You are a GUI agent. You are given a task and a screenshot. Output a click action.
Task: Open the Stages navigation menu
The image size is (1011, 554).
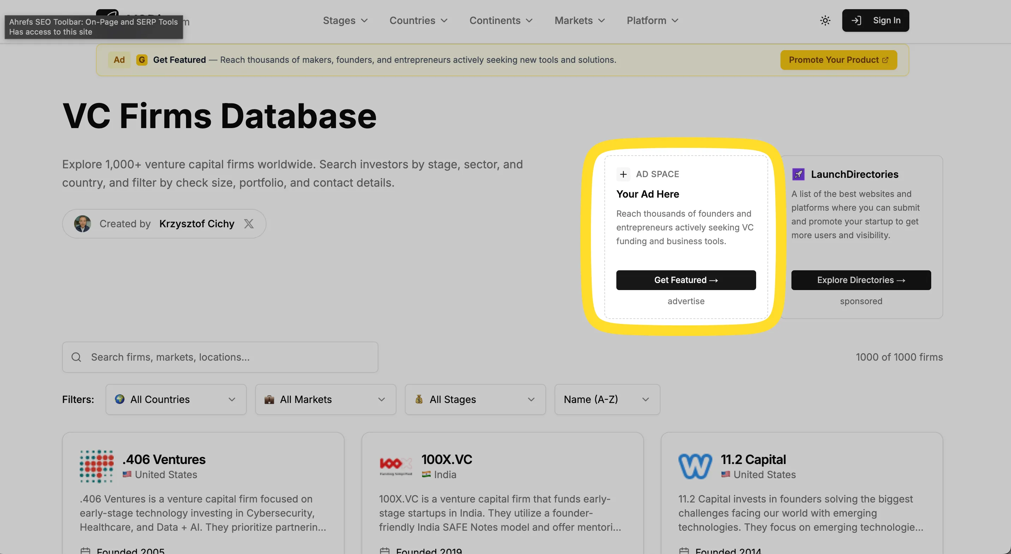click(x=345, y=20)
